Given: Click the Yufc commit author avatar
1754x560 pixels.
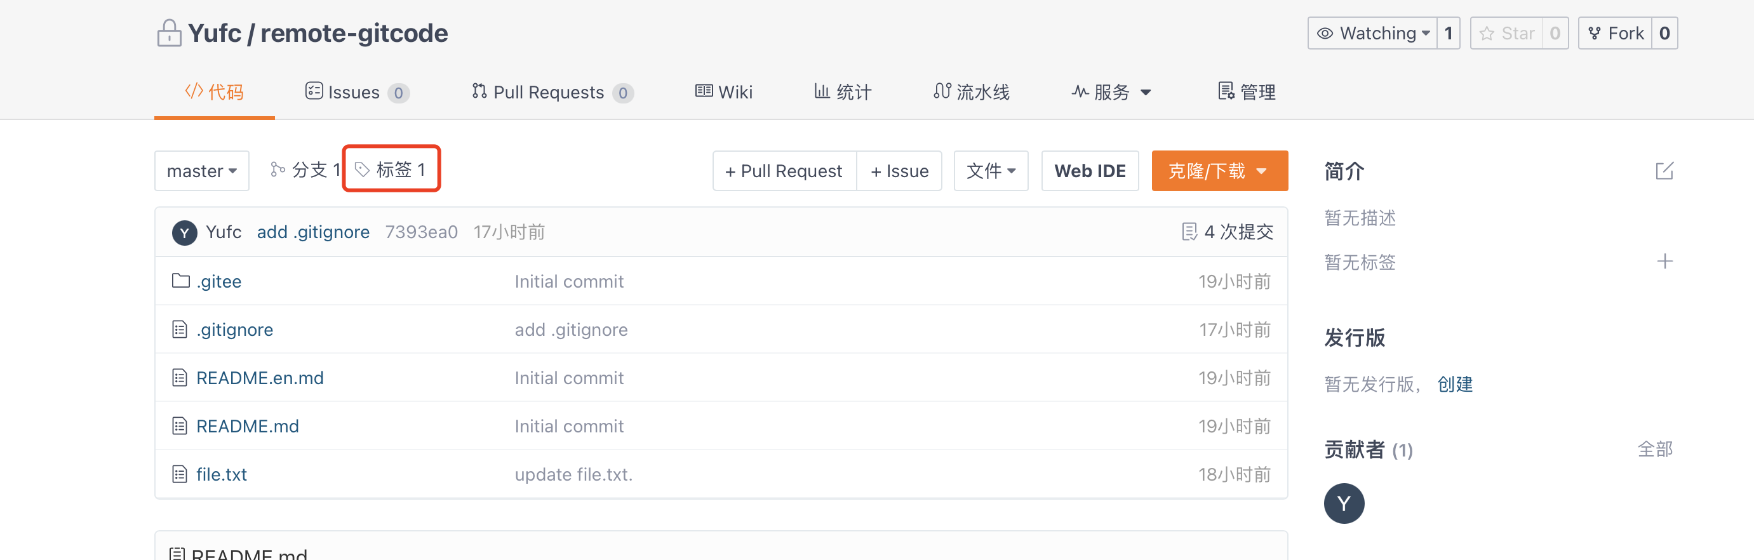Looking at the screenshot, I should (185, 233).
